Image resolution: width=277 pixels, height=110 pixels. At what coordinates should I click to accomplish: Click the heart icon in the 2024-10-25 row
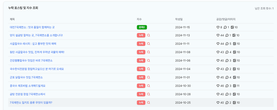click(218, 103)
